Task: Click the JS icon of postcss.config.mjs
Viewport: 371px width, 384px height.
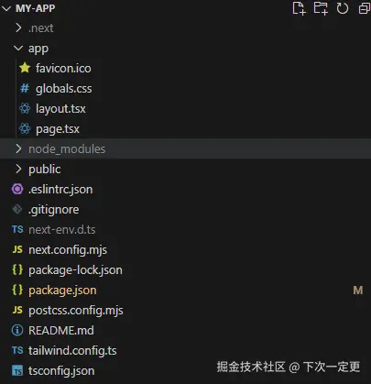Action: [x=17, y=310]
